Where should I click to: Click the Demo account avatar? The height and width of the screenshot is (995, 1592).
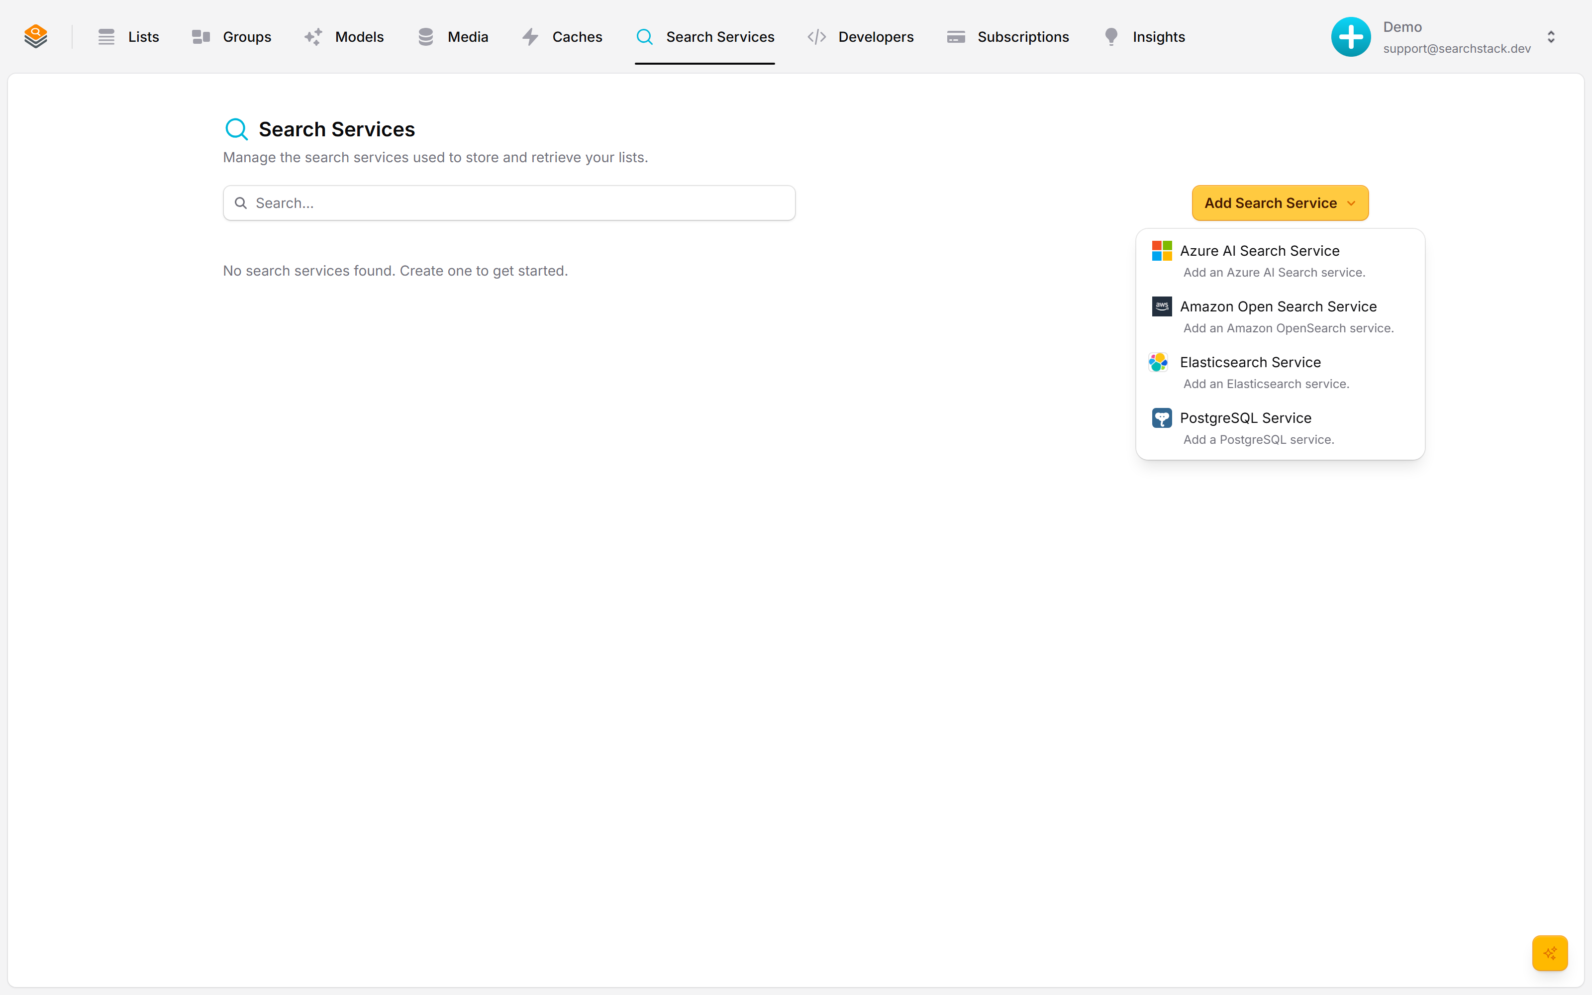1351,37
